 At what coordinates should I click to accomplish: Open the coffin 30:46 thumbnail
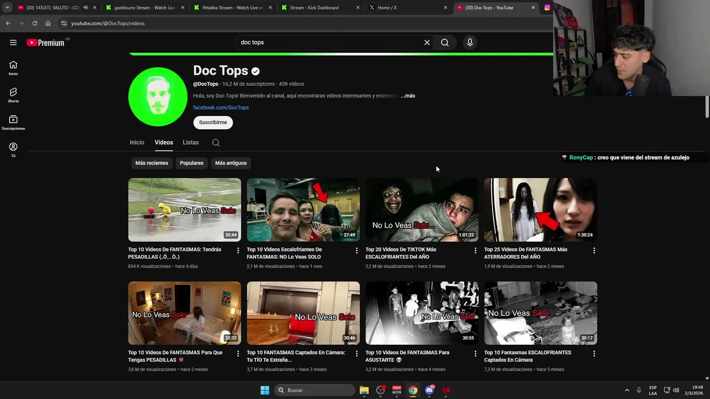tap(303, 313)
